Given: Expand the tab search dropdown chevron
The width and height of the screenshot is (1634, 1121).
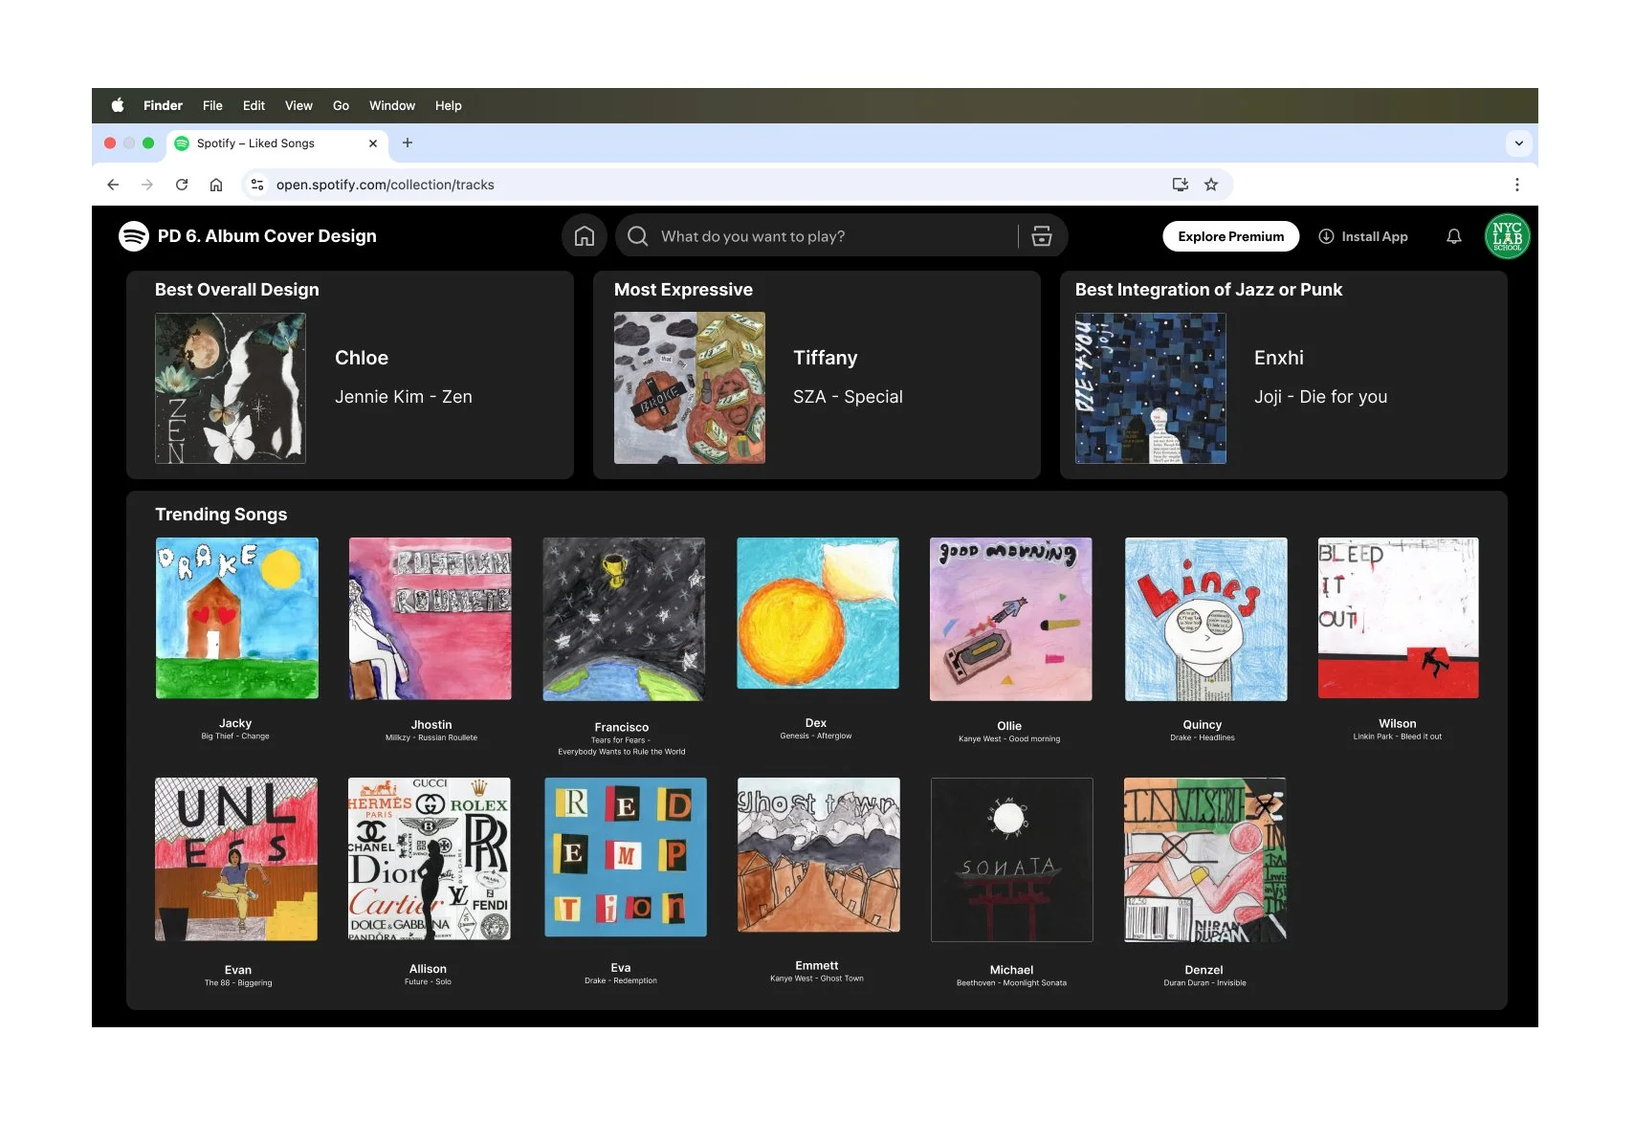Looking at the screenshot, I should click(x=1519, y=143).
